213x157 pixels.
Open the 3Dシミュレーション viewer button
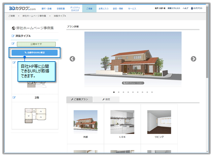[x=133, y=83]
